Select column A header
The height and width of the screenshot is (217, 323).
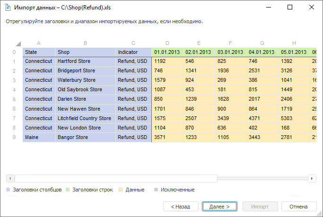38,43
